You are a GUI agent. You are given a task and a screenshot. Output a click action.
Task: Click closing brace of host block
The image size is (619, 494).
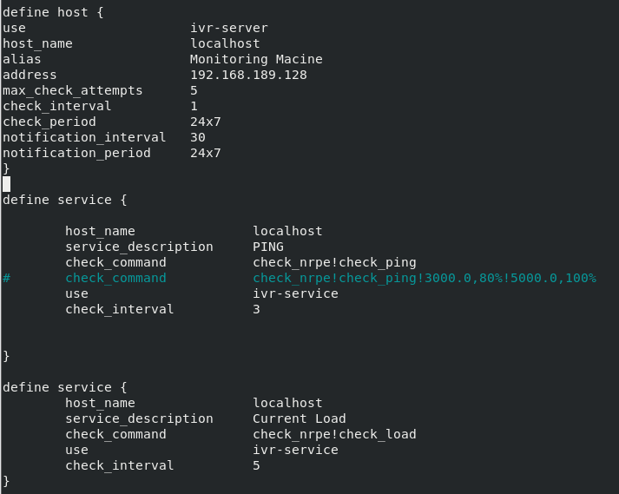pyautogui.click(x=6, y=168)
